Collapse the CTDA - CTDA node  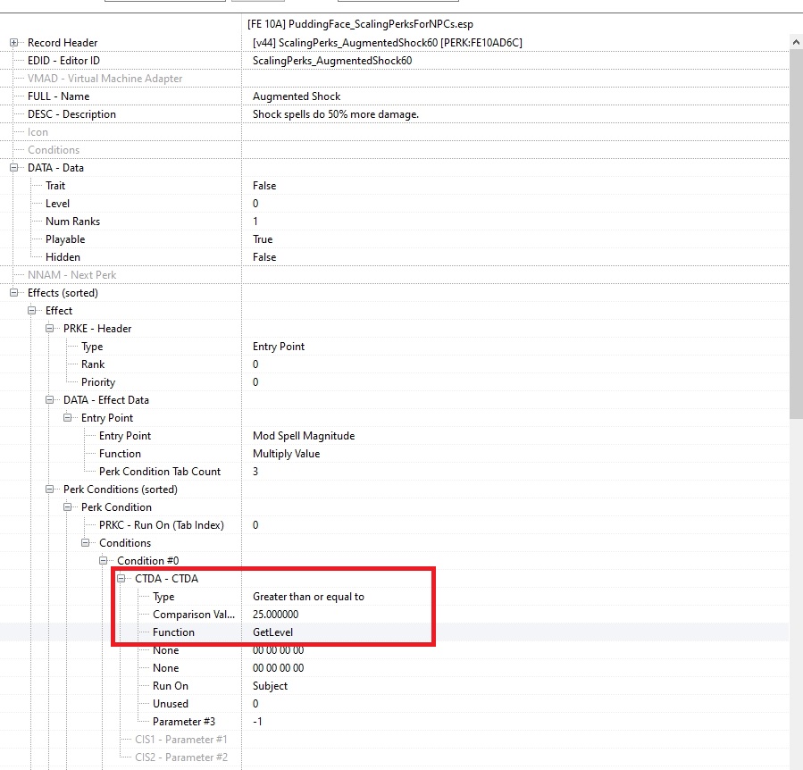tap(121, 579)
